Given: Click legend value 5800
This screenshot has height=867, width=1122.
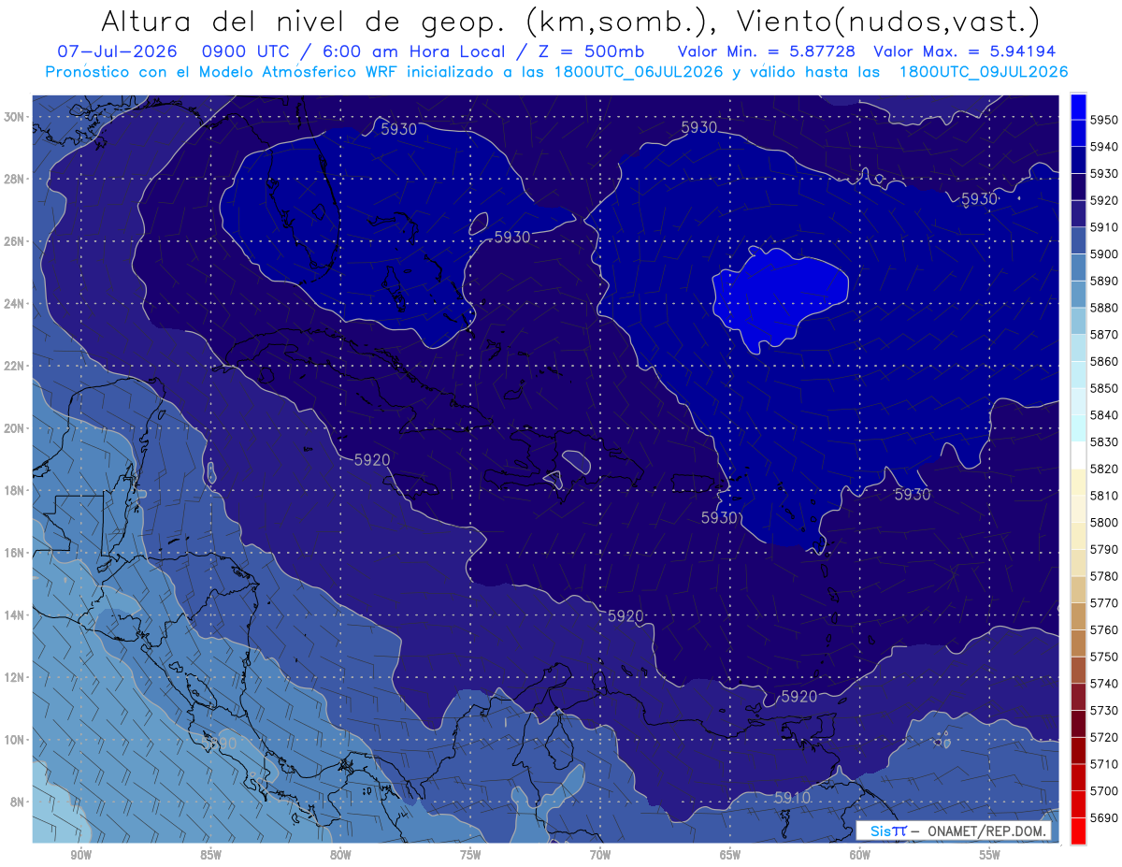Looking at the screenshot, I should (x=1104, y=522).
